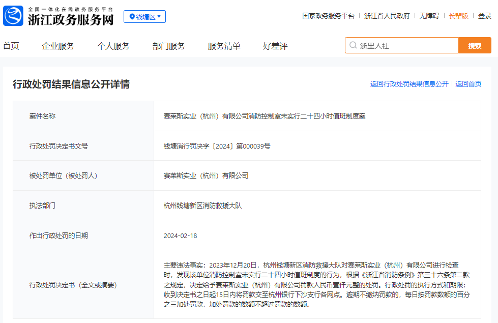
Task: Open the 国家政务服务平台 link
Action: 328,16
